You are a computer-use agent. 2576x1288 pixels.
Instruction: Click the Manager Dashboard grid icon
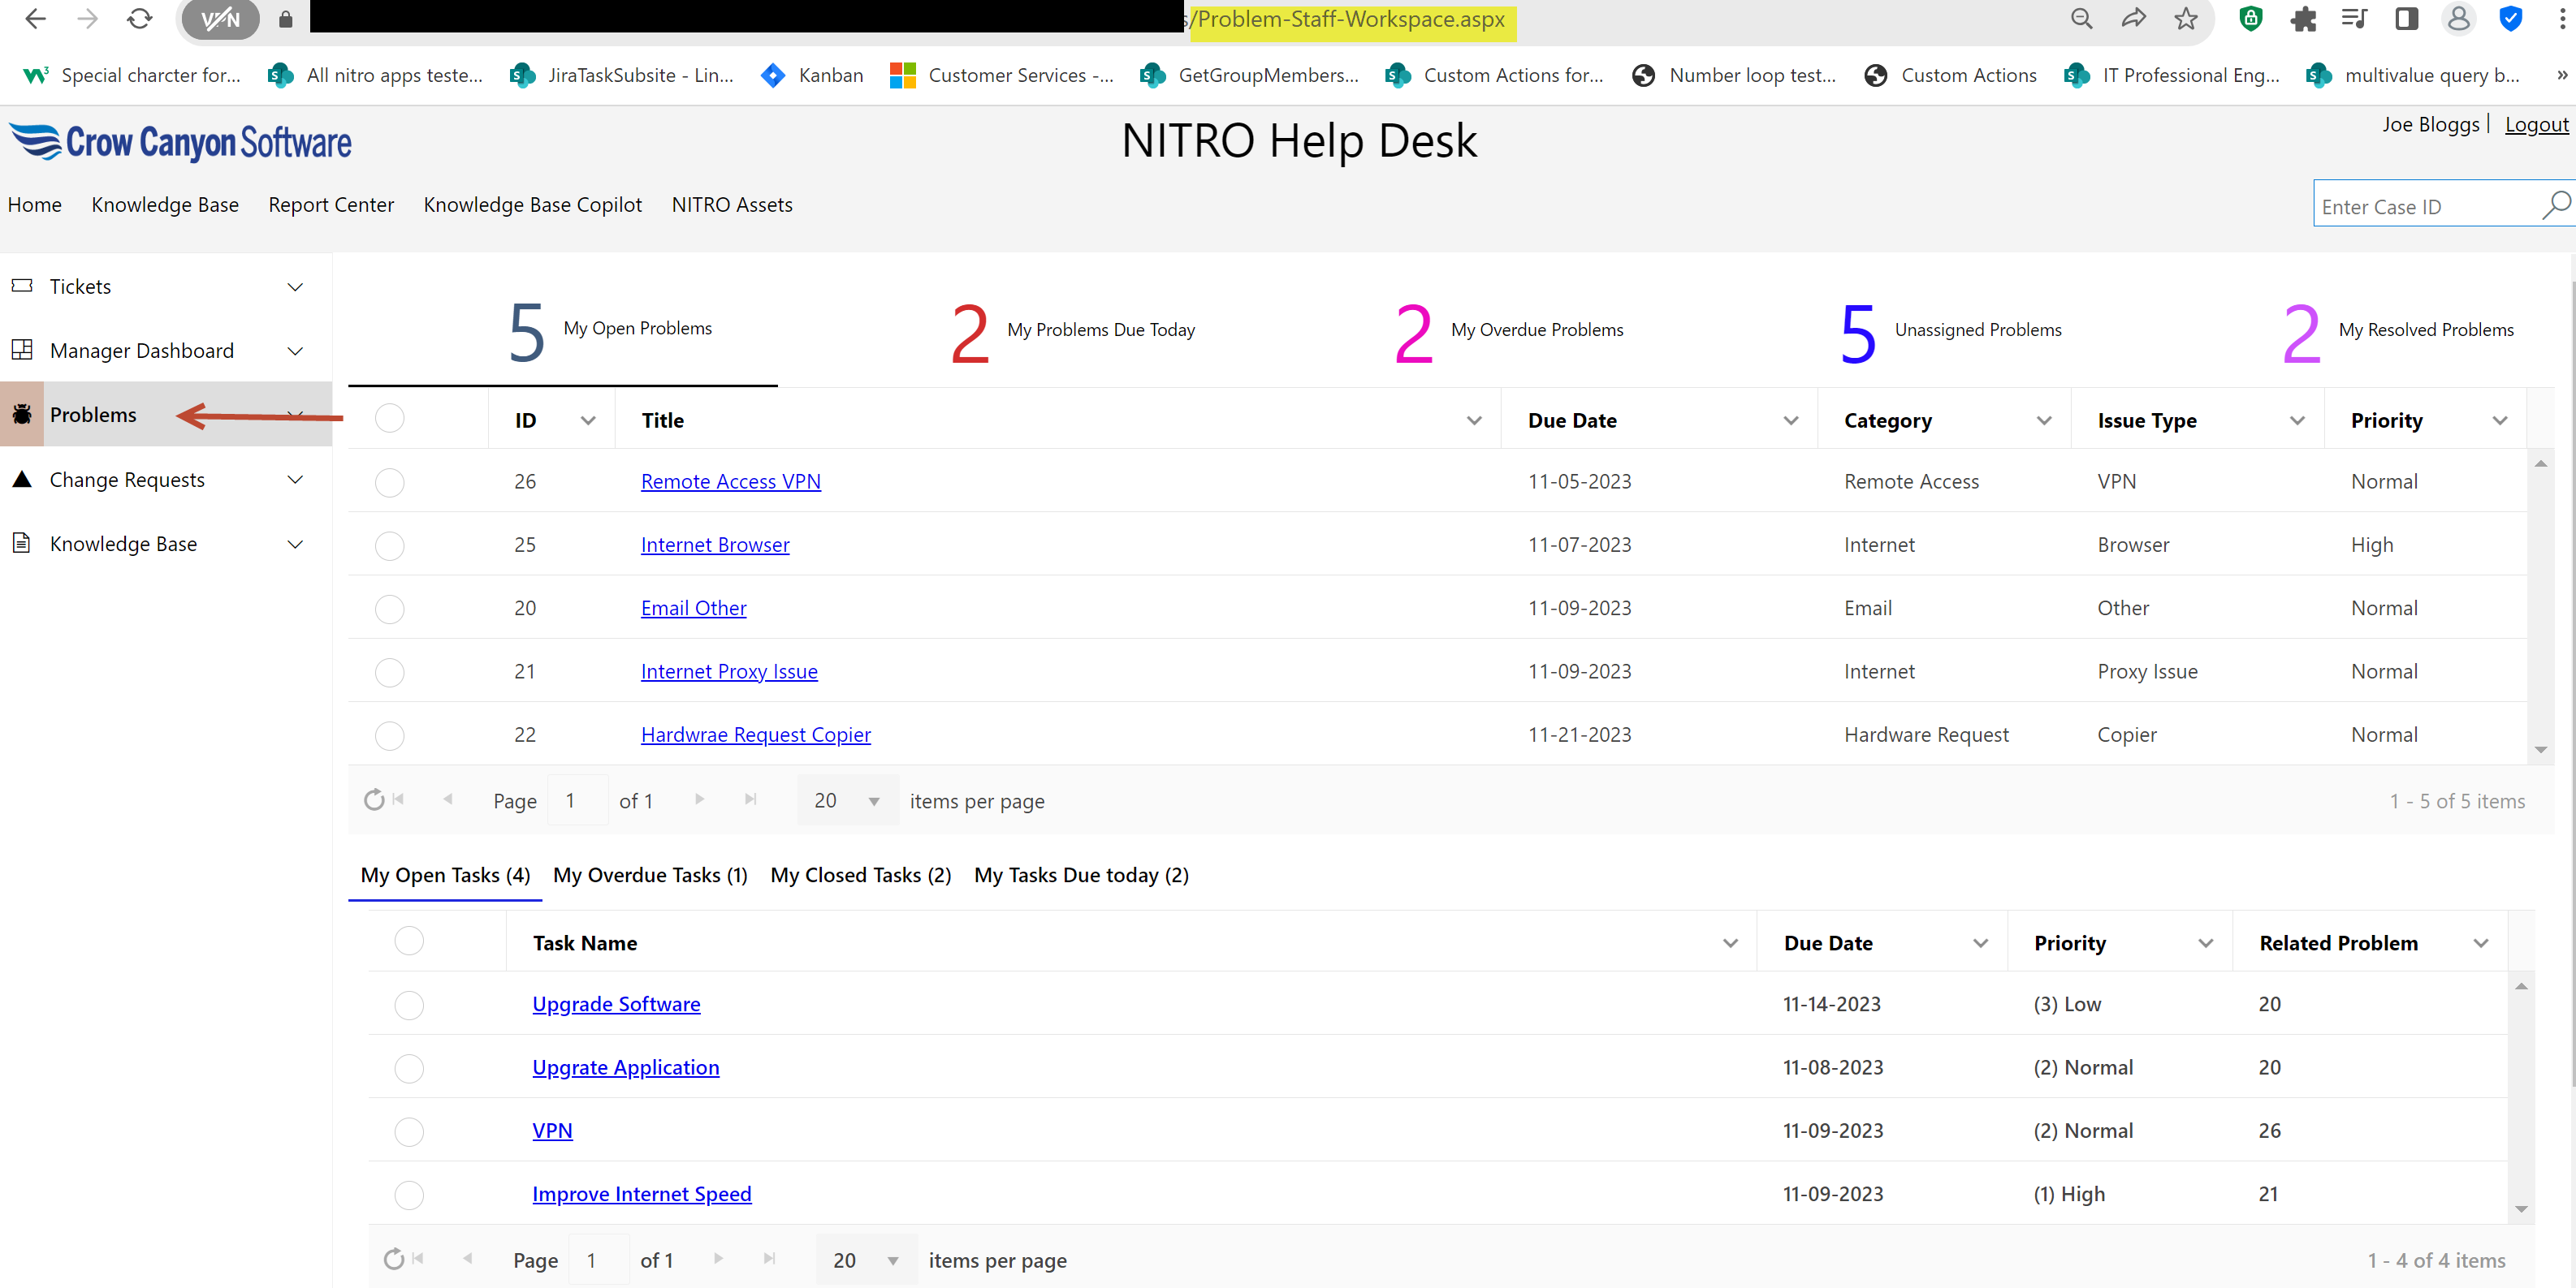click(x=22, y=350)
